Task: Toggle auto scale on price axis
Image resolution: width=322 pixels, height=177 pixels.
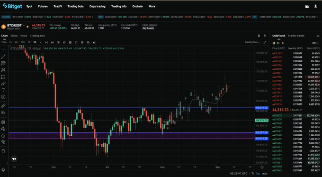Action: point(265,174)
